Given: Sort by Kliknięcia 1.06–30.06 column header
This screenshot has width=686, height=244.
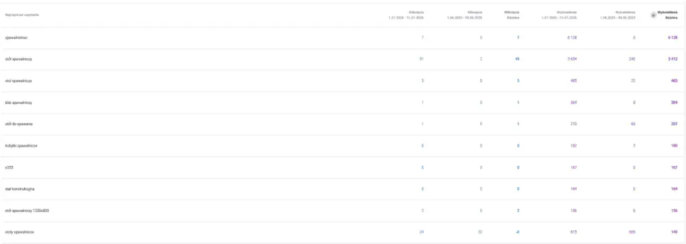Looking at the screenshot, I should 464,15.
